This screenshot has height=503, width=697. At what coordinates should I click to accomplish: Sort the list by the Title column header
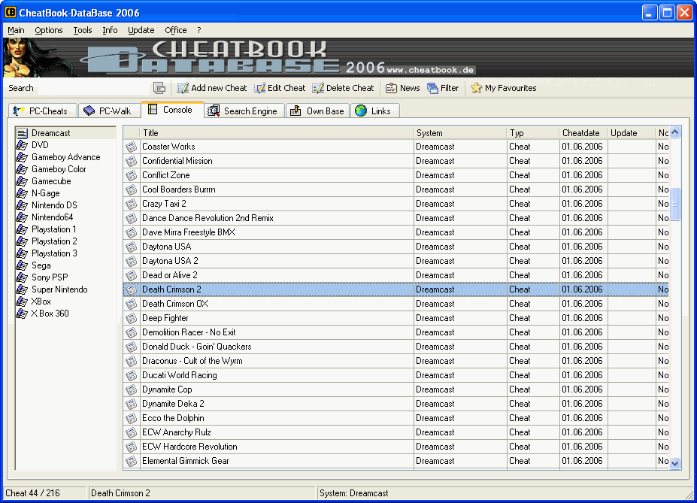[277, 133]
